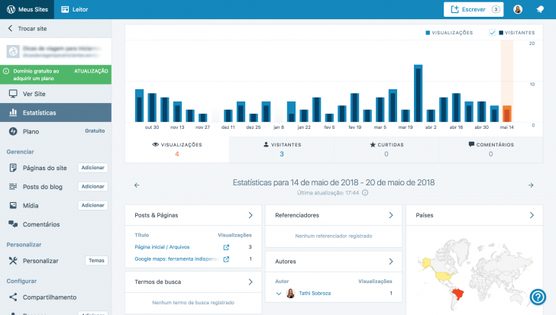This screenshot has width=556, height=315.
Task: Switch to the Curtidas stats tab
Action: click(x=386, y=149)
